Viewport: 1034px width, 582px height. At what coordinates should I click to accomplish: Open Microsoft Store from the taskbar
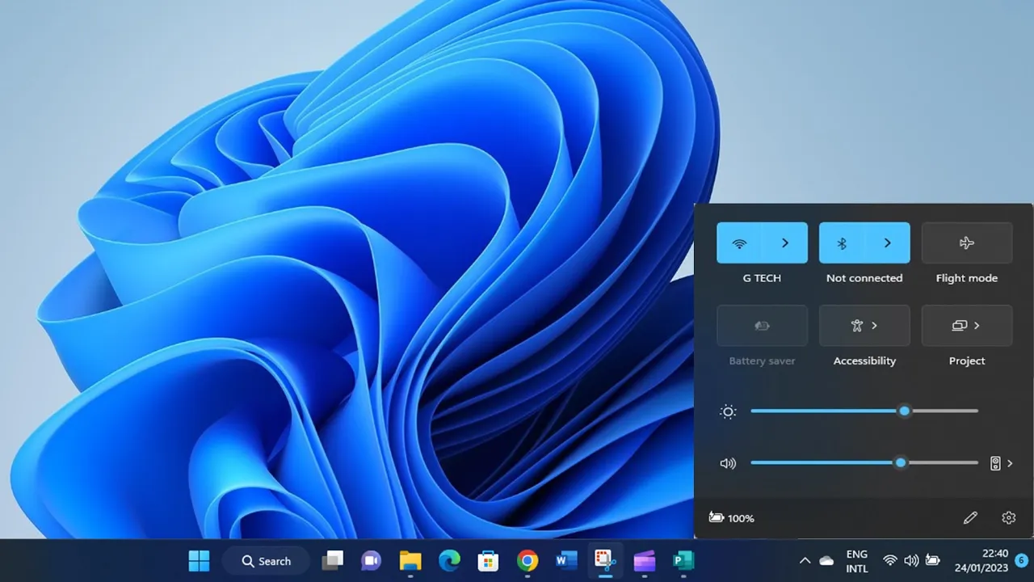click(x=488, y=561)
